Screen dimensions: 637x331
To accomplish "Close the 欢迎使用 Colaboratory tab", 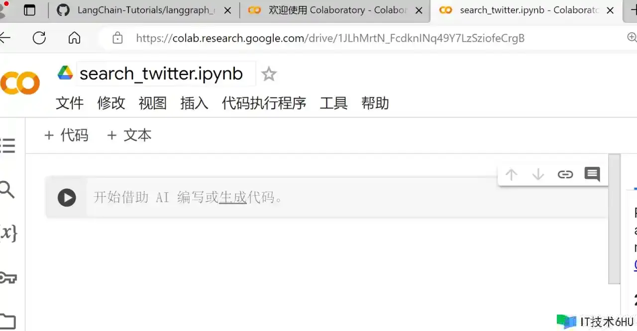I will 419,10.
